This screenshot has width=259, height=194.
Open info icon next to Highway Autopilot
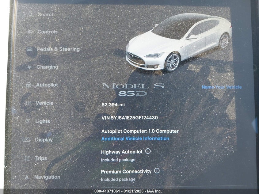coord(148,151)
